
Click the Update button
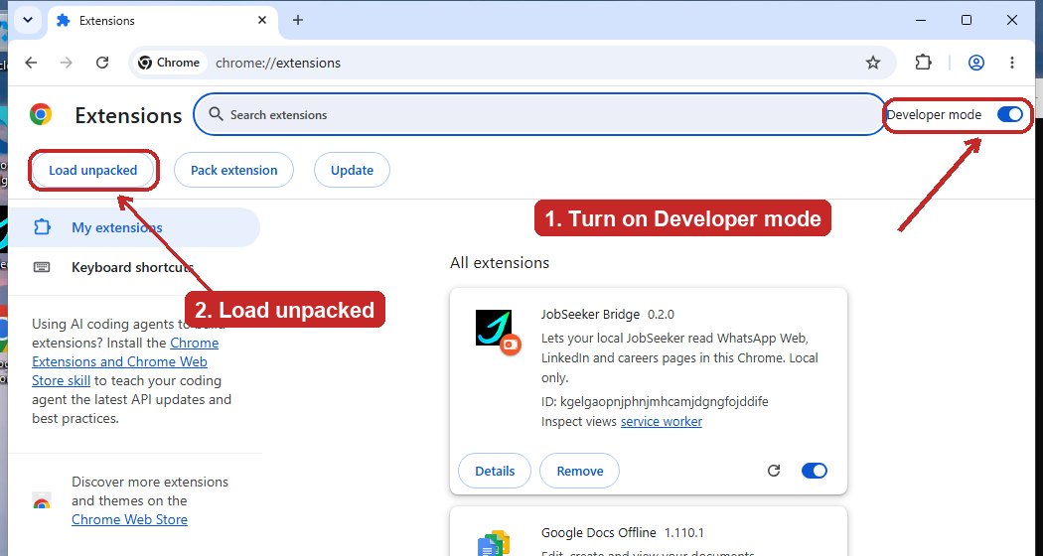352,170
